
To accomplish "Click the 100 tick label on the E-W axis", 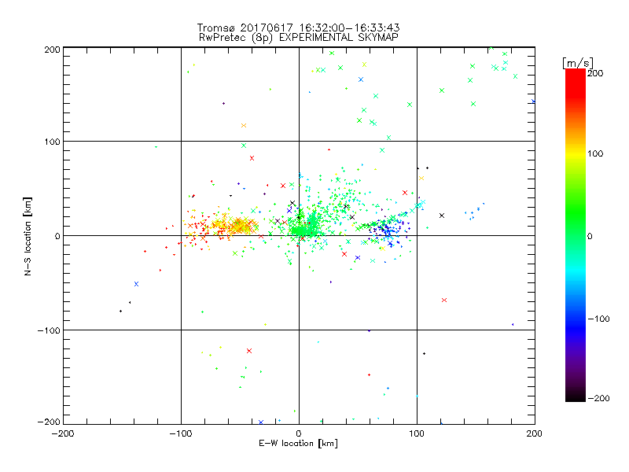I will [417, 433].
